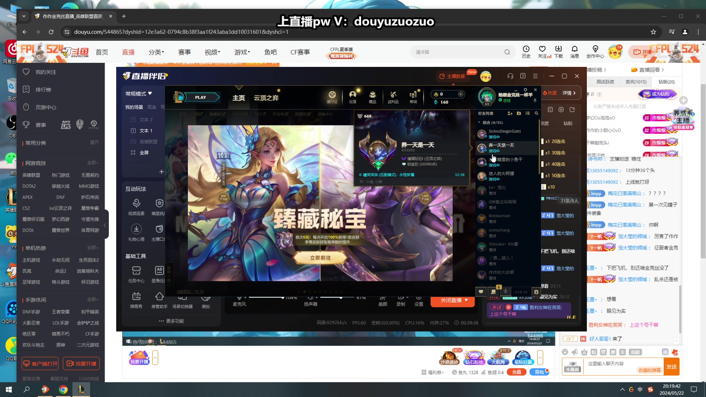Image resolution: width=706 pixels, height=397 pixels.
Task: Add a new source with plus icon
Action: [x=161, y=172]
